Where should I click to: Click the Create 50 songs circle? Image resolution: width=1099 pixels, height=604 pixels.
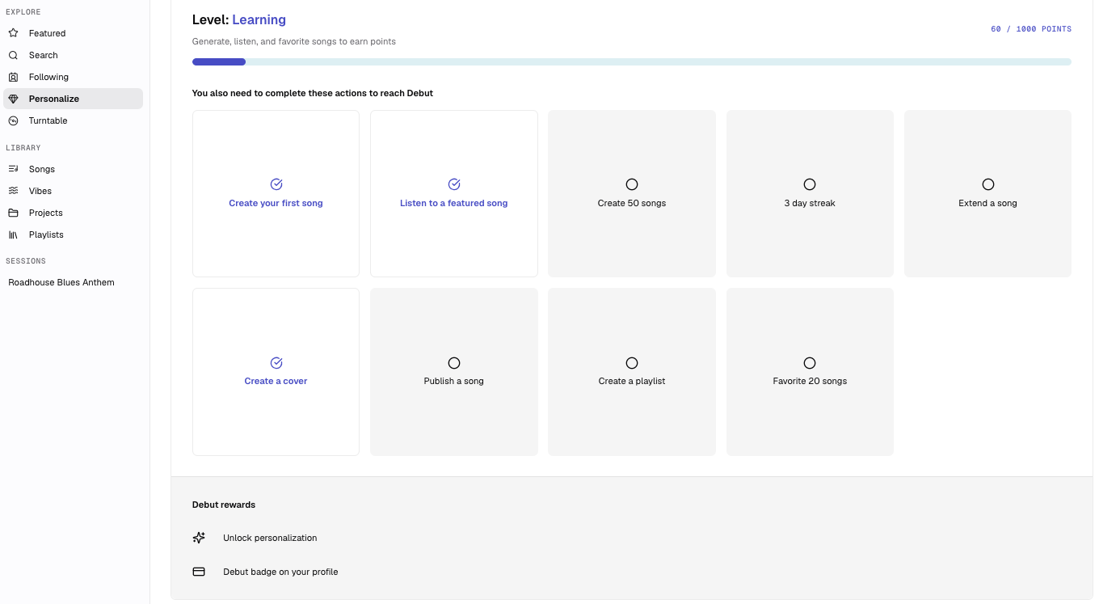(x=632, y=184)
